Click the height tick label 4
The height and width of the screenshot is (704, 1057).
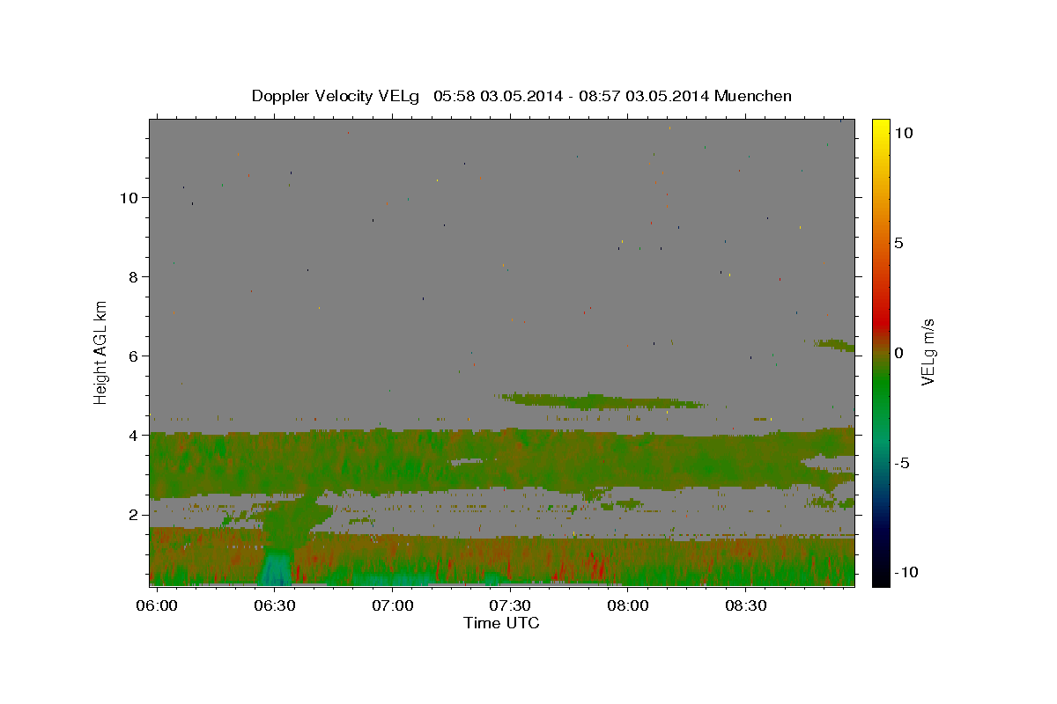pyautogui.click(x=132, y=435)
